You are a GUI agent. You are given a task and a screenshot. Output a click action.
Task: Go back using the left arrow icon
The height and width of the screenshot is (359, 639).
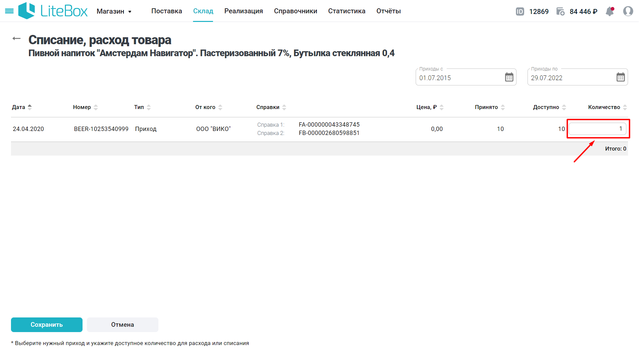pyautogui.click(x=16, y=39)
